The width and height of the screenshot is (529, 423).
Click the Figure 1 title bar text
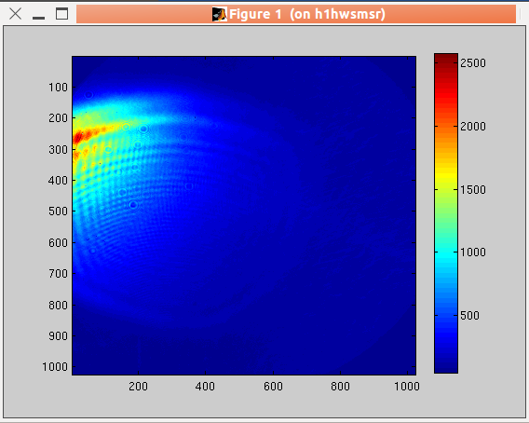coord(307,14)
